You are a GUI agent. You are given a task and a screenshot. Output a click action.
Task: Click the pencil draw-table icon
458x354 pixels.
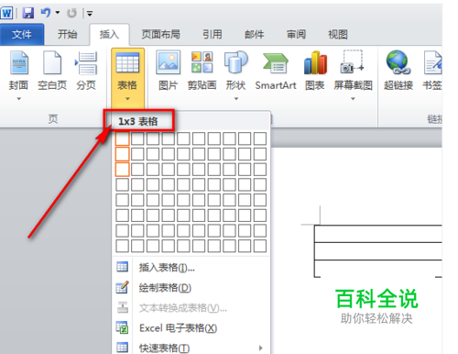tap(122, 287)
